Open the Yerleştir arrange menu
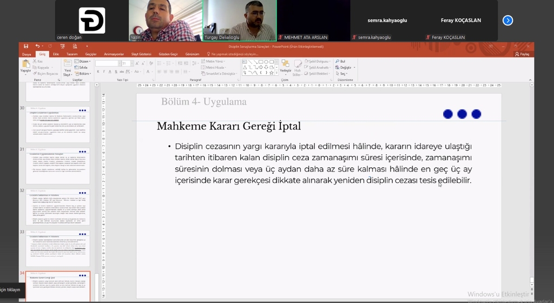This screenshot has width=554, height=303. click(286, 68)
